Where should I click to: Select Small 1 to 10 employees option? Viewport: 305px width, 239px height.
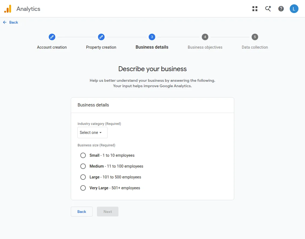tap(83, 155)
